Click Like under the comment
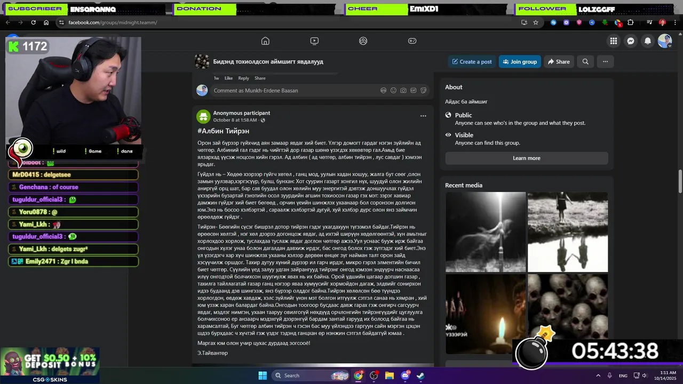Screen dimensions: 683x384 (228, 78)
